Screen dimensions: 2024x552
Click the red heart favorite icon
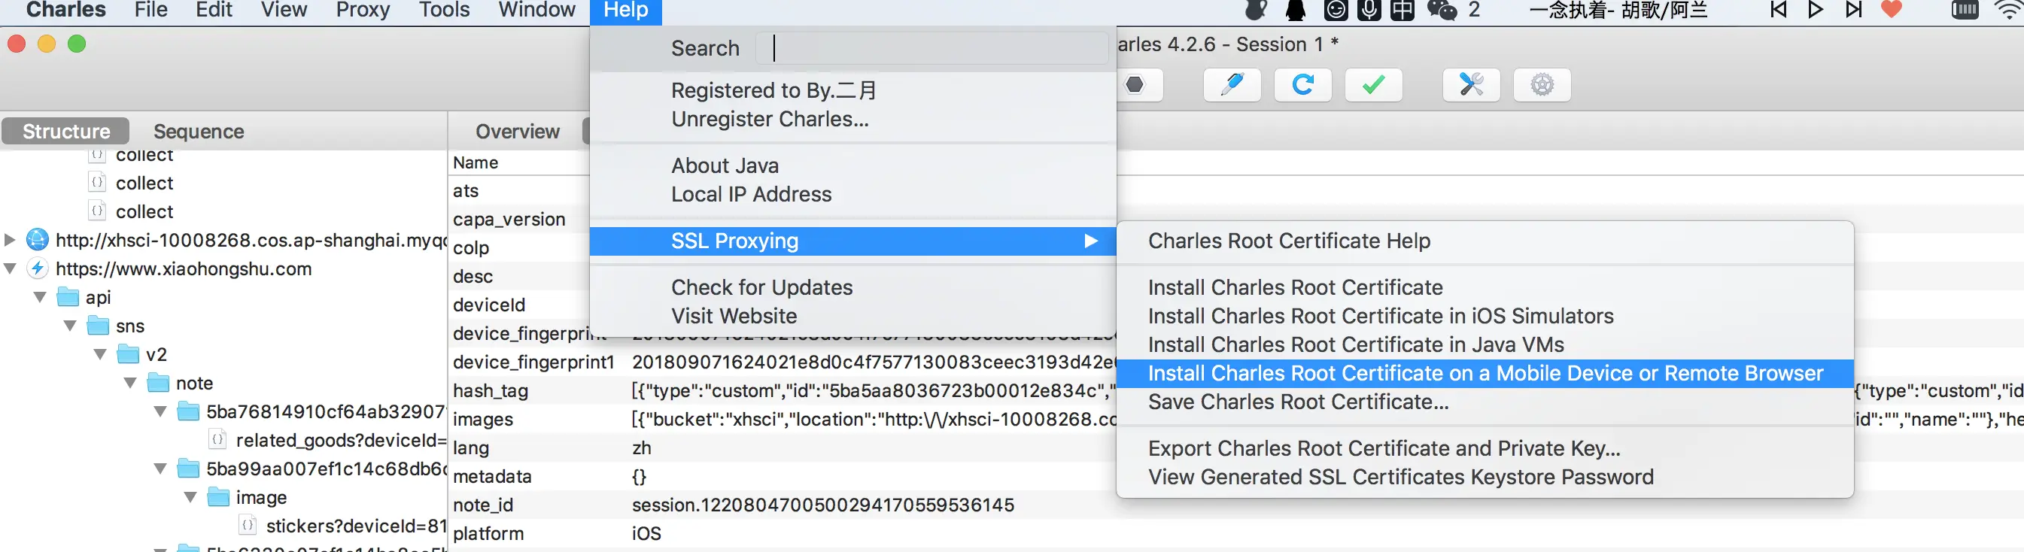1892,10
